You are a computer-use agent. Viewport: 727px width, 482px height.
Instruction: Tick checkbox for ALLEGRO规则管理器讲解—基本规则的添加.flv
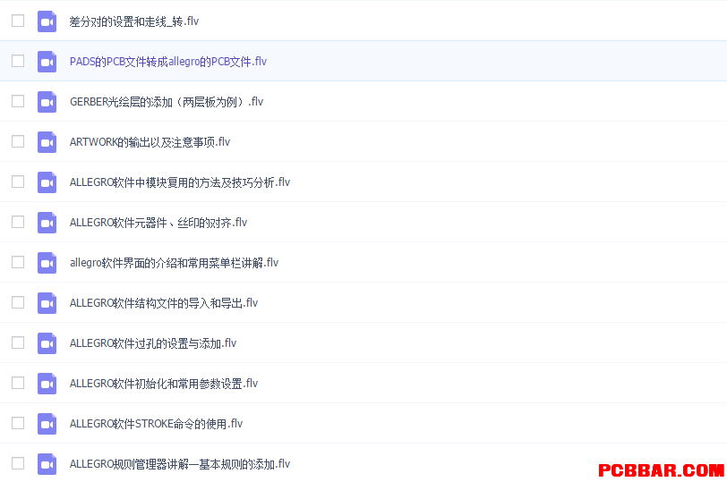(x=18, y=463)
